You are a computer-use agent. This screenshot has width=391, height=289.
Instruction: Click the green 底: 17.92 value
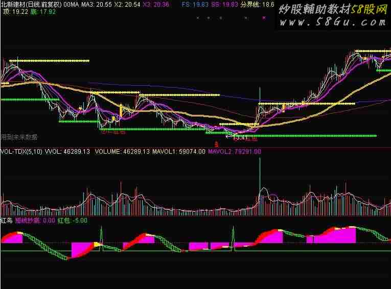[43, 12]
